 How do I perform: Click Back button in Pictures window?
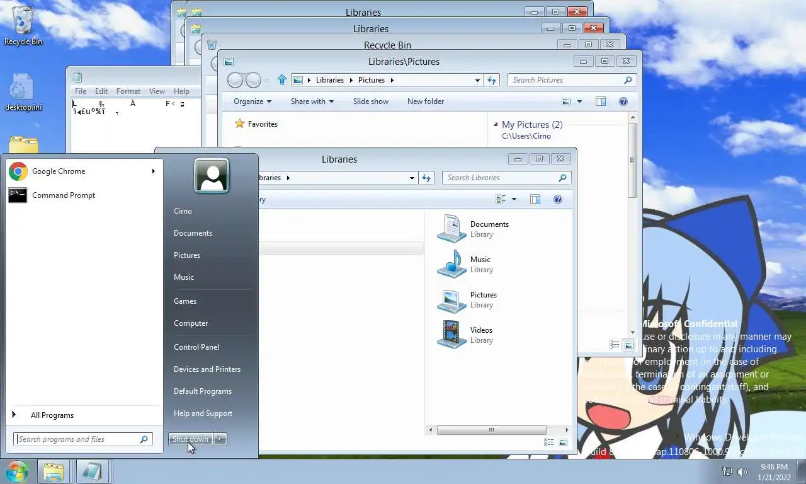[235, 80]
